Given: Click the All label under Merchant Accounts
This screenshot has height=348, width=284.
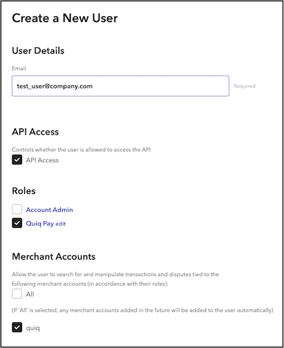Looking at the screenshot, I should coord(30,294).
